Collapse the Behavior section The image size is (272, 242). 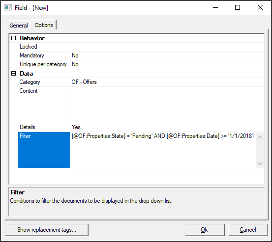click(x=14, y=38)
